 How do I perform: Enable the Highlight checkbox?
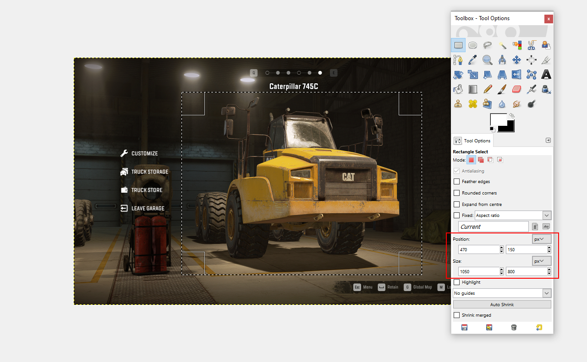coord(456,282)
